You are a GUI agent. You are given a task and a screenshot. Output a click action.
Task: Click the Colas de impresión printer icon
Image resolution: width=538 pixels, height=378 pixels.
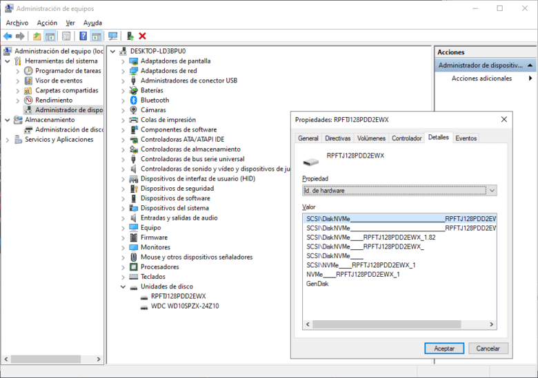click(134, 120)
